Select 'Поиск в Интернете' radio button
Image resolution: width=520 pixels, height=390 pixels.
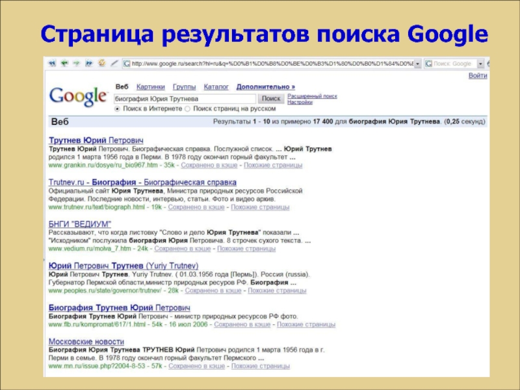click(117, 109)
